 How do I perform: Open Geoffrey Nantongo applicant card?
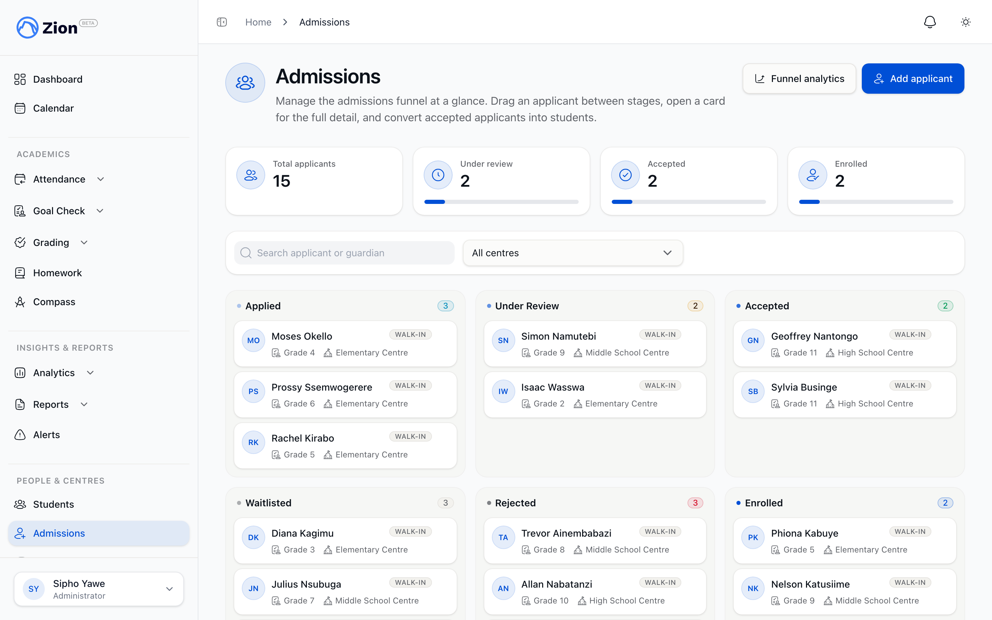coord(845,344)
